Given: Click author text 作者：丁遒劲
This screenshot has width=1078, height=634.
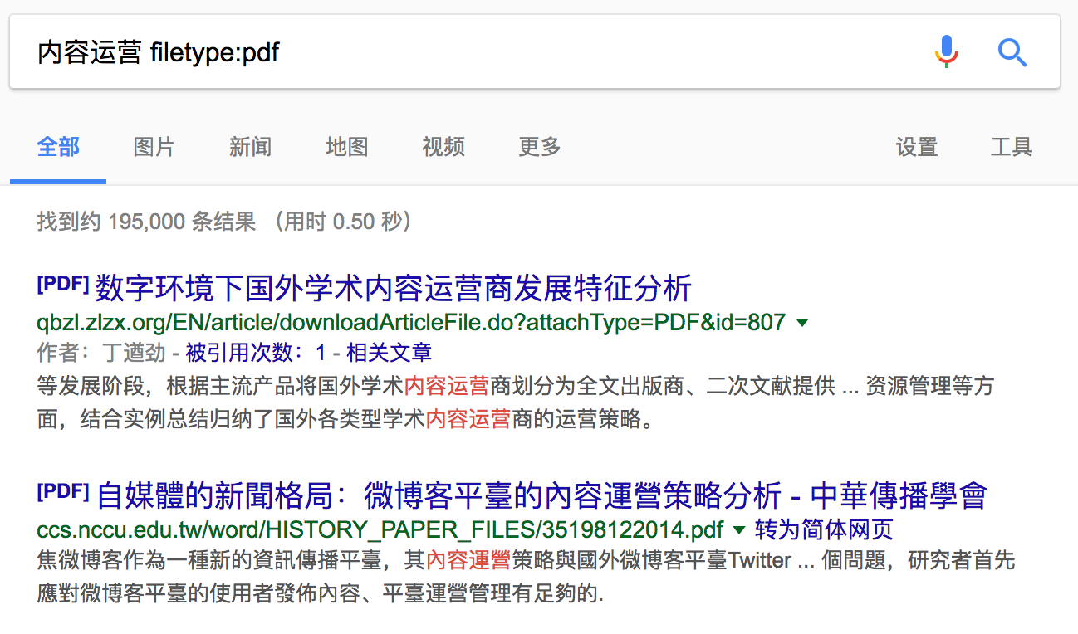Looking at the screenshot, I should point(101,353).
